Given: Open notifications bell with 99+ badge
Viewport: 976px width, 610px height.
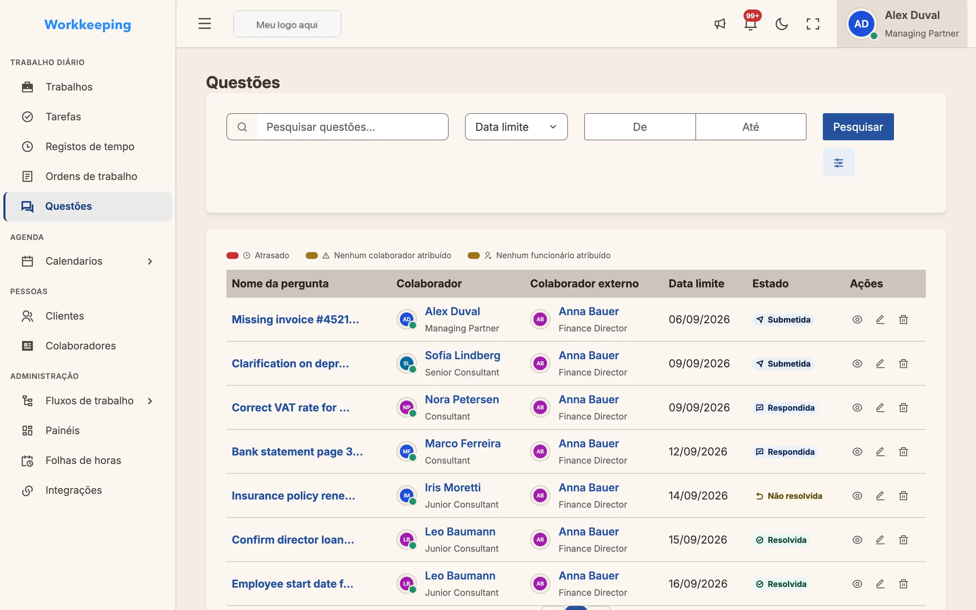Looking at the screenshot, I should tap(751, 24).
